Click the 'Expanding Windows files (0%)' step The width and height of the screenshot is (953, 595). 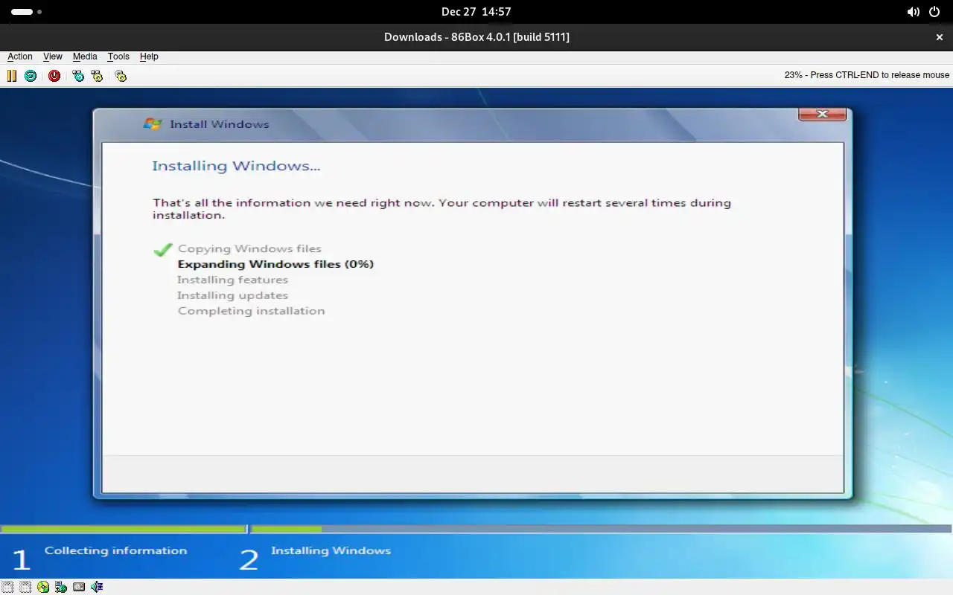[x=275, y=264]
